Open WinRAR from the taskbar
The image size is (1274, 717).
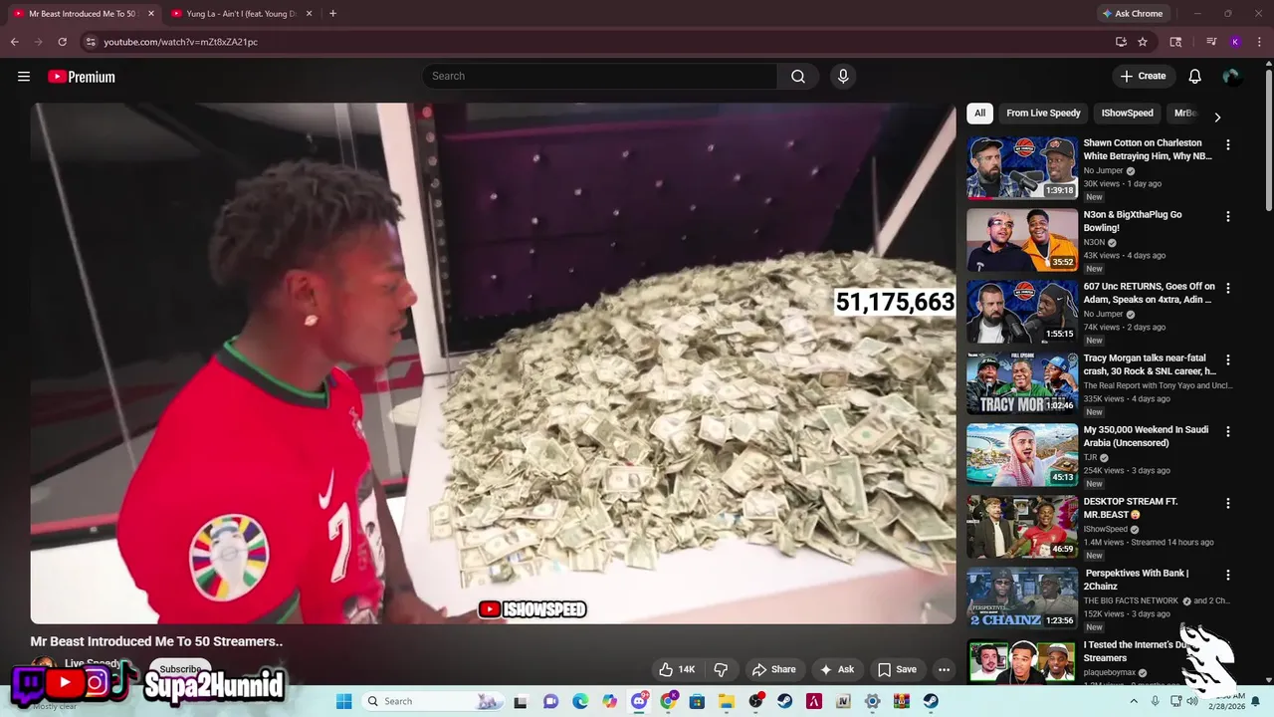pos(902,701)
